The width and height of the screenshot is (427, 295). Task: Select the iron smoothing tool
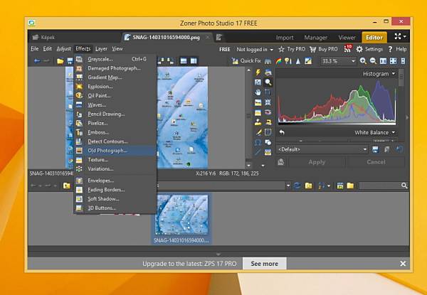268,122
